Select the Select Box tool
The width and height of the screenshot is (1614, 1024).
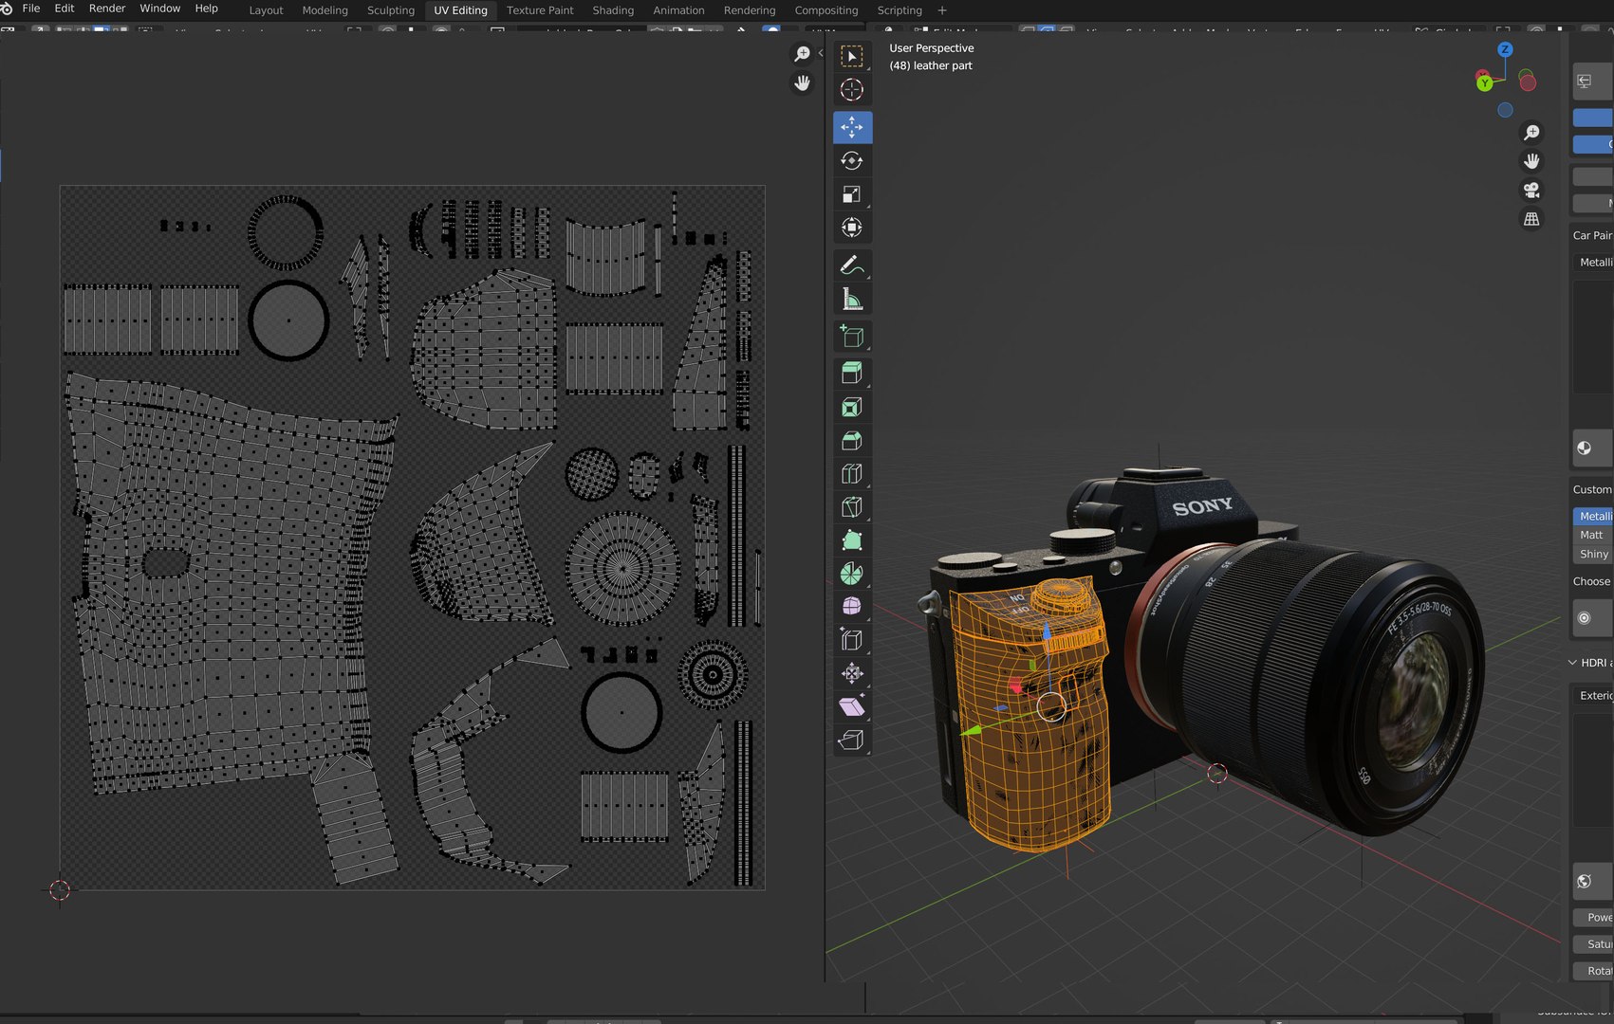tap(852, 57)
